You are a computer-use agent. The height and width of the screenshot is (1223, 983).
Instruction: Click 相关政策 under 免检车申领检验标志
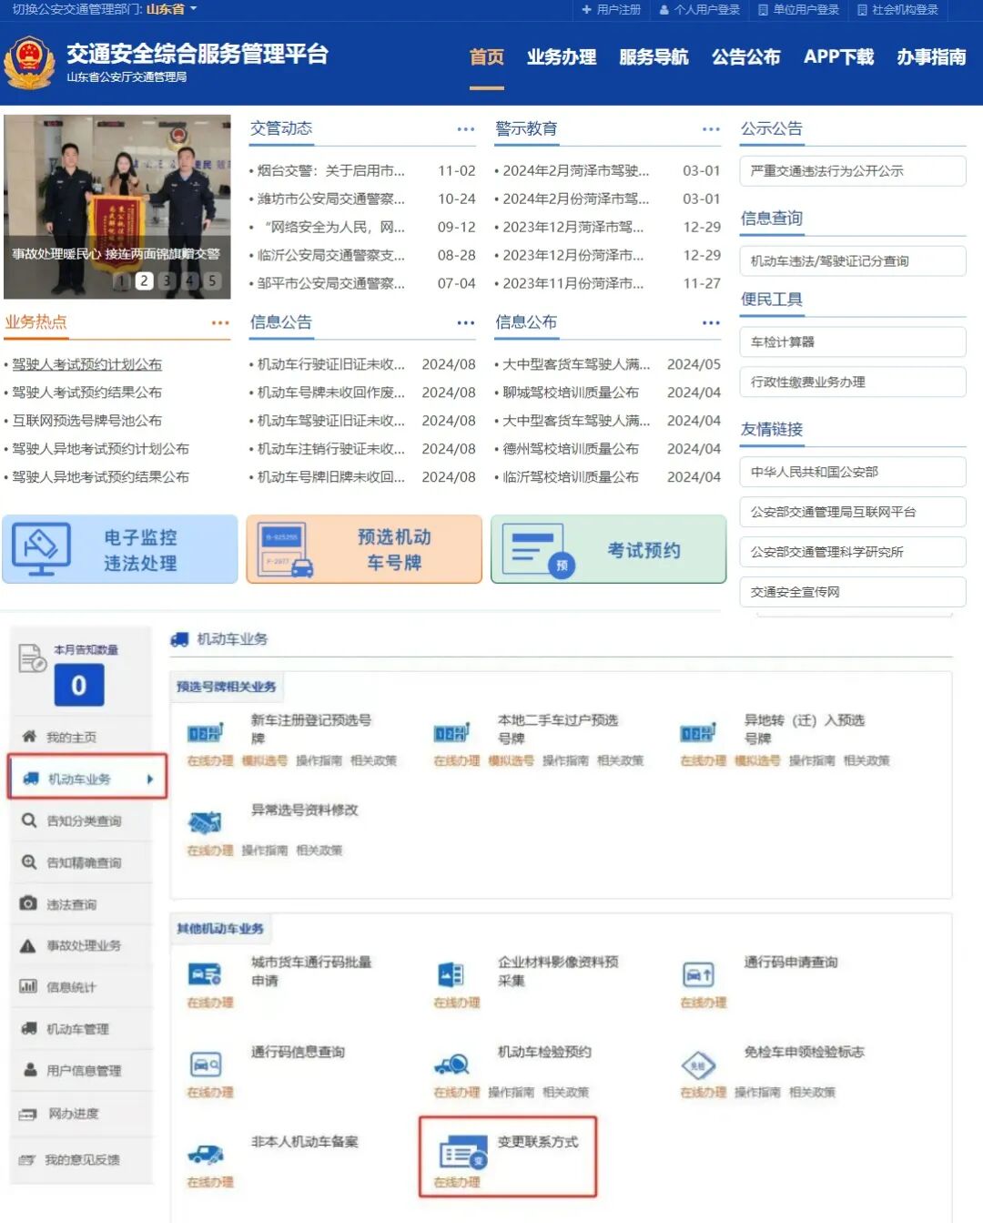(x=812, y=1092)
